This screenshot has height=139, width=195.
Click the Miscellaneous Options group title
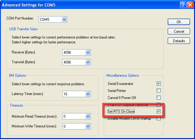coord(123,75)
